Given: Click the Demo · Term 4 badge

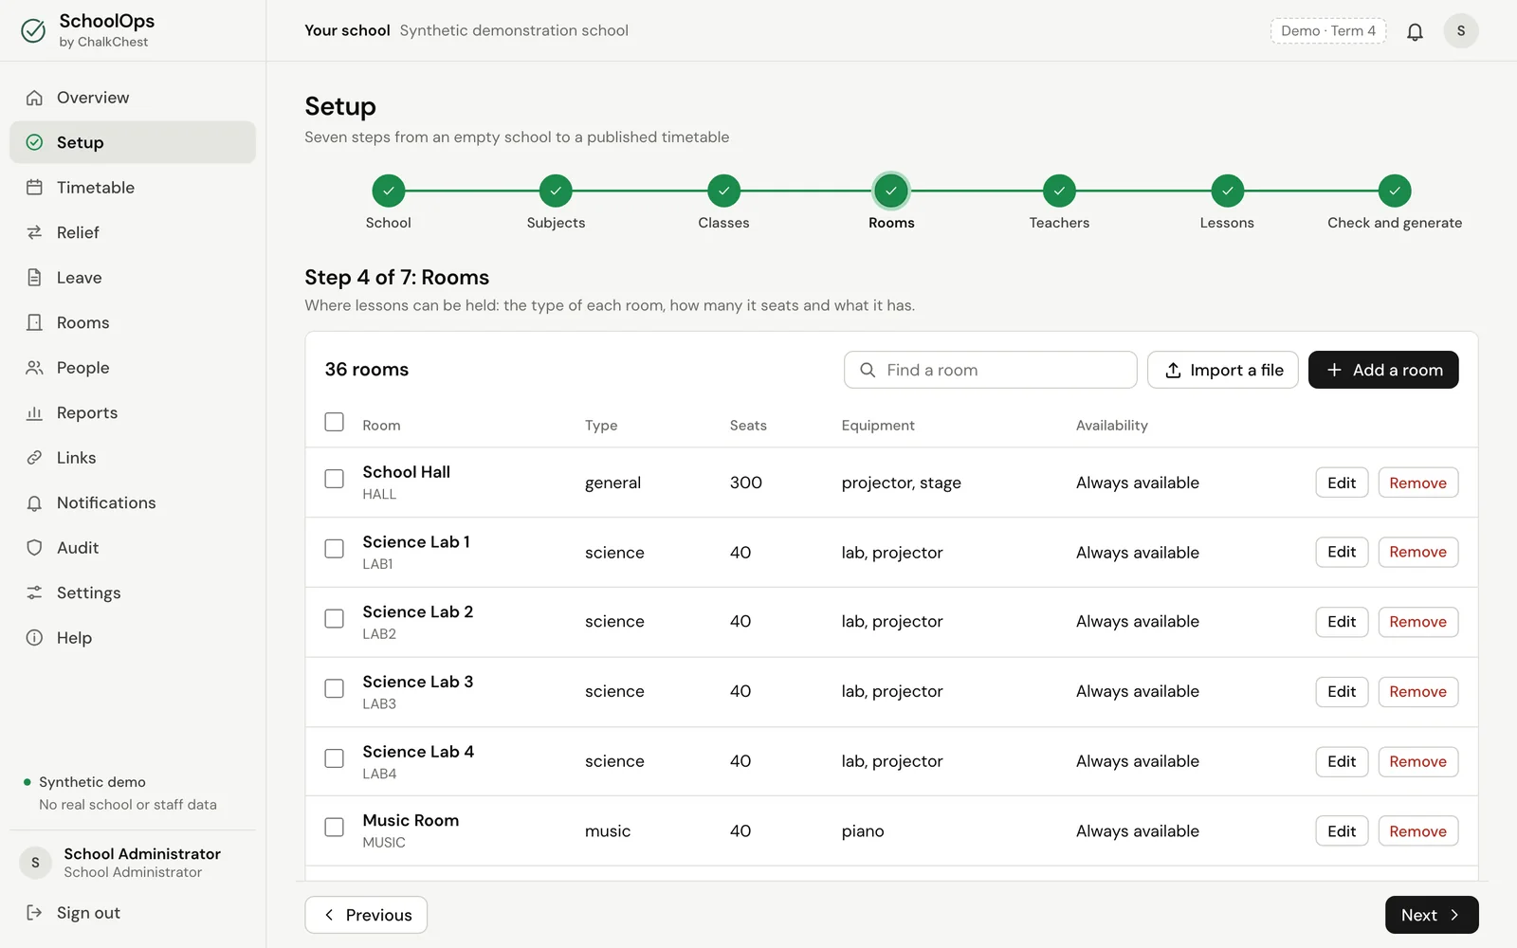Looking at the screenshot, I should (1328, 30).
